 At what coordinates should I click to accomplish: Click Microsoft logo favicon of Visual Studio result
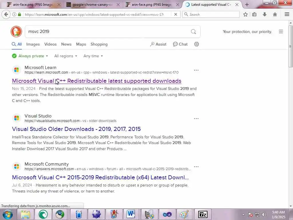[16, 118]
